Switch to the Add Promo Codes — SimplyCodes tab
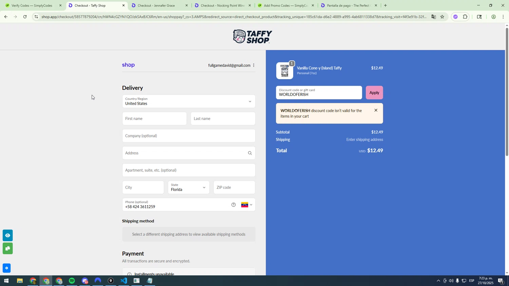509x286 pixels. click(x=286, y=5)
